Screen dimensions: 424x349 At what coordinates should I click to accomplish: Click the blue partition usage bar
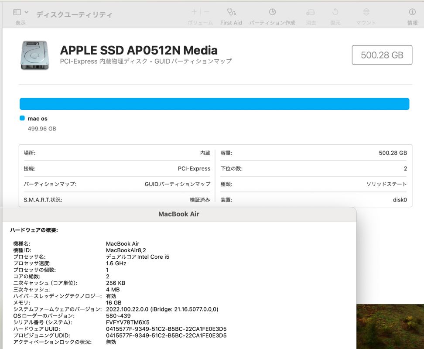pyautogui.click(x=214, y=104)
